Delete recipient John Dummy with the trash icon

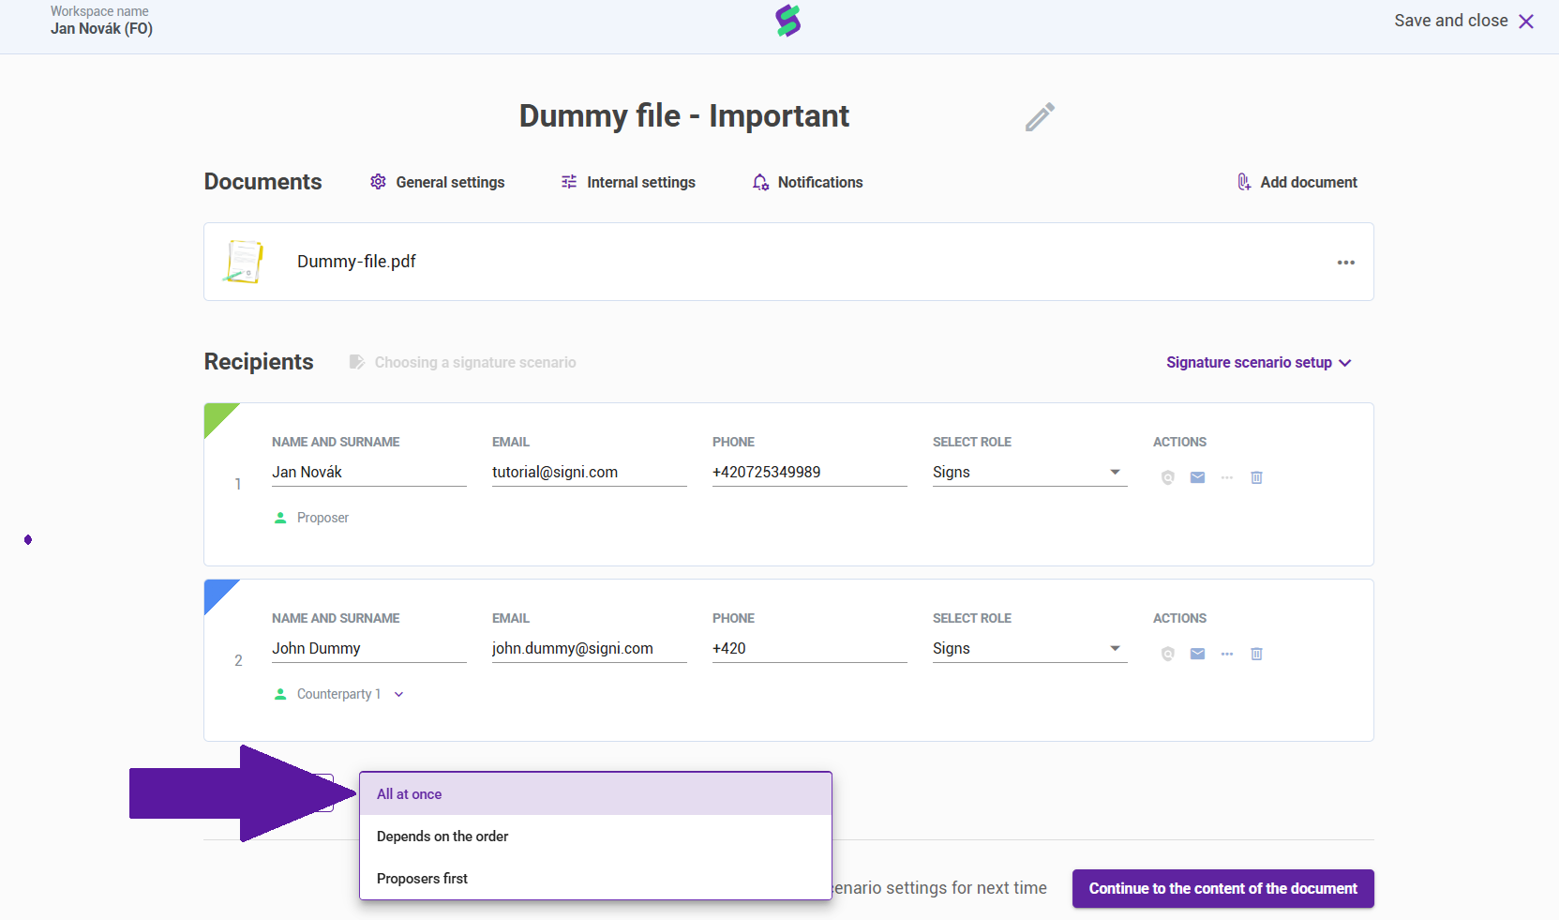1257,654
